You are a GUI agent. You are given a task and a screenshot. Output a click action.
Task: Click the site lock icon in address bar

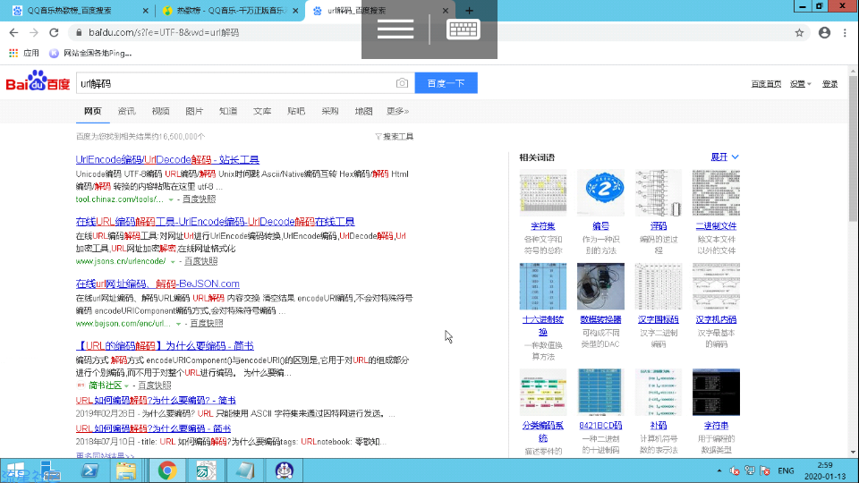(x=79, y=33)
